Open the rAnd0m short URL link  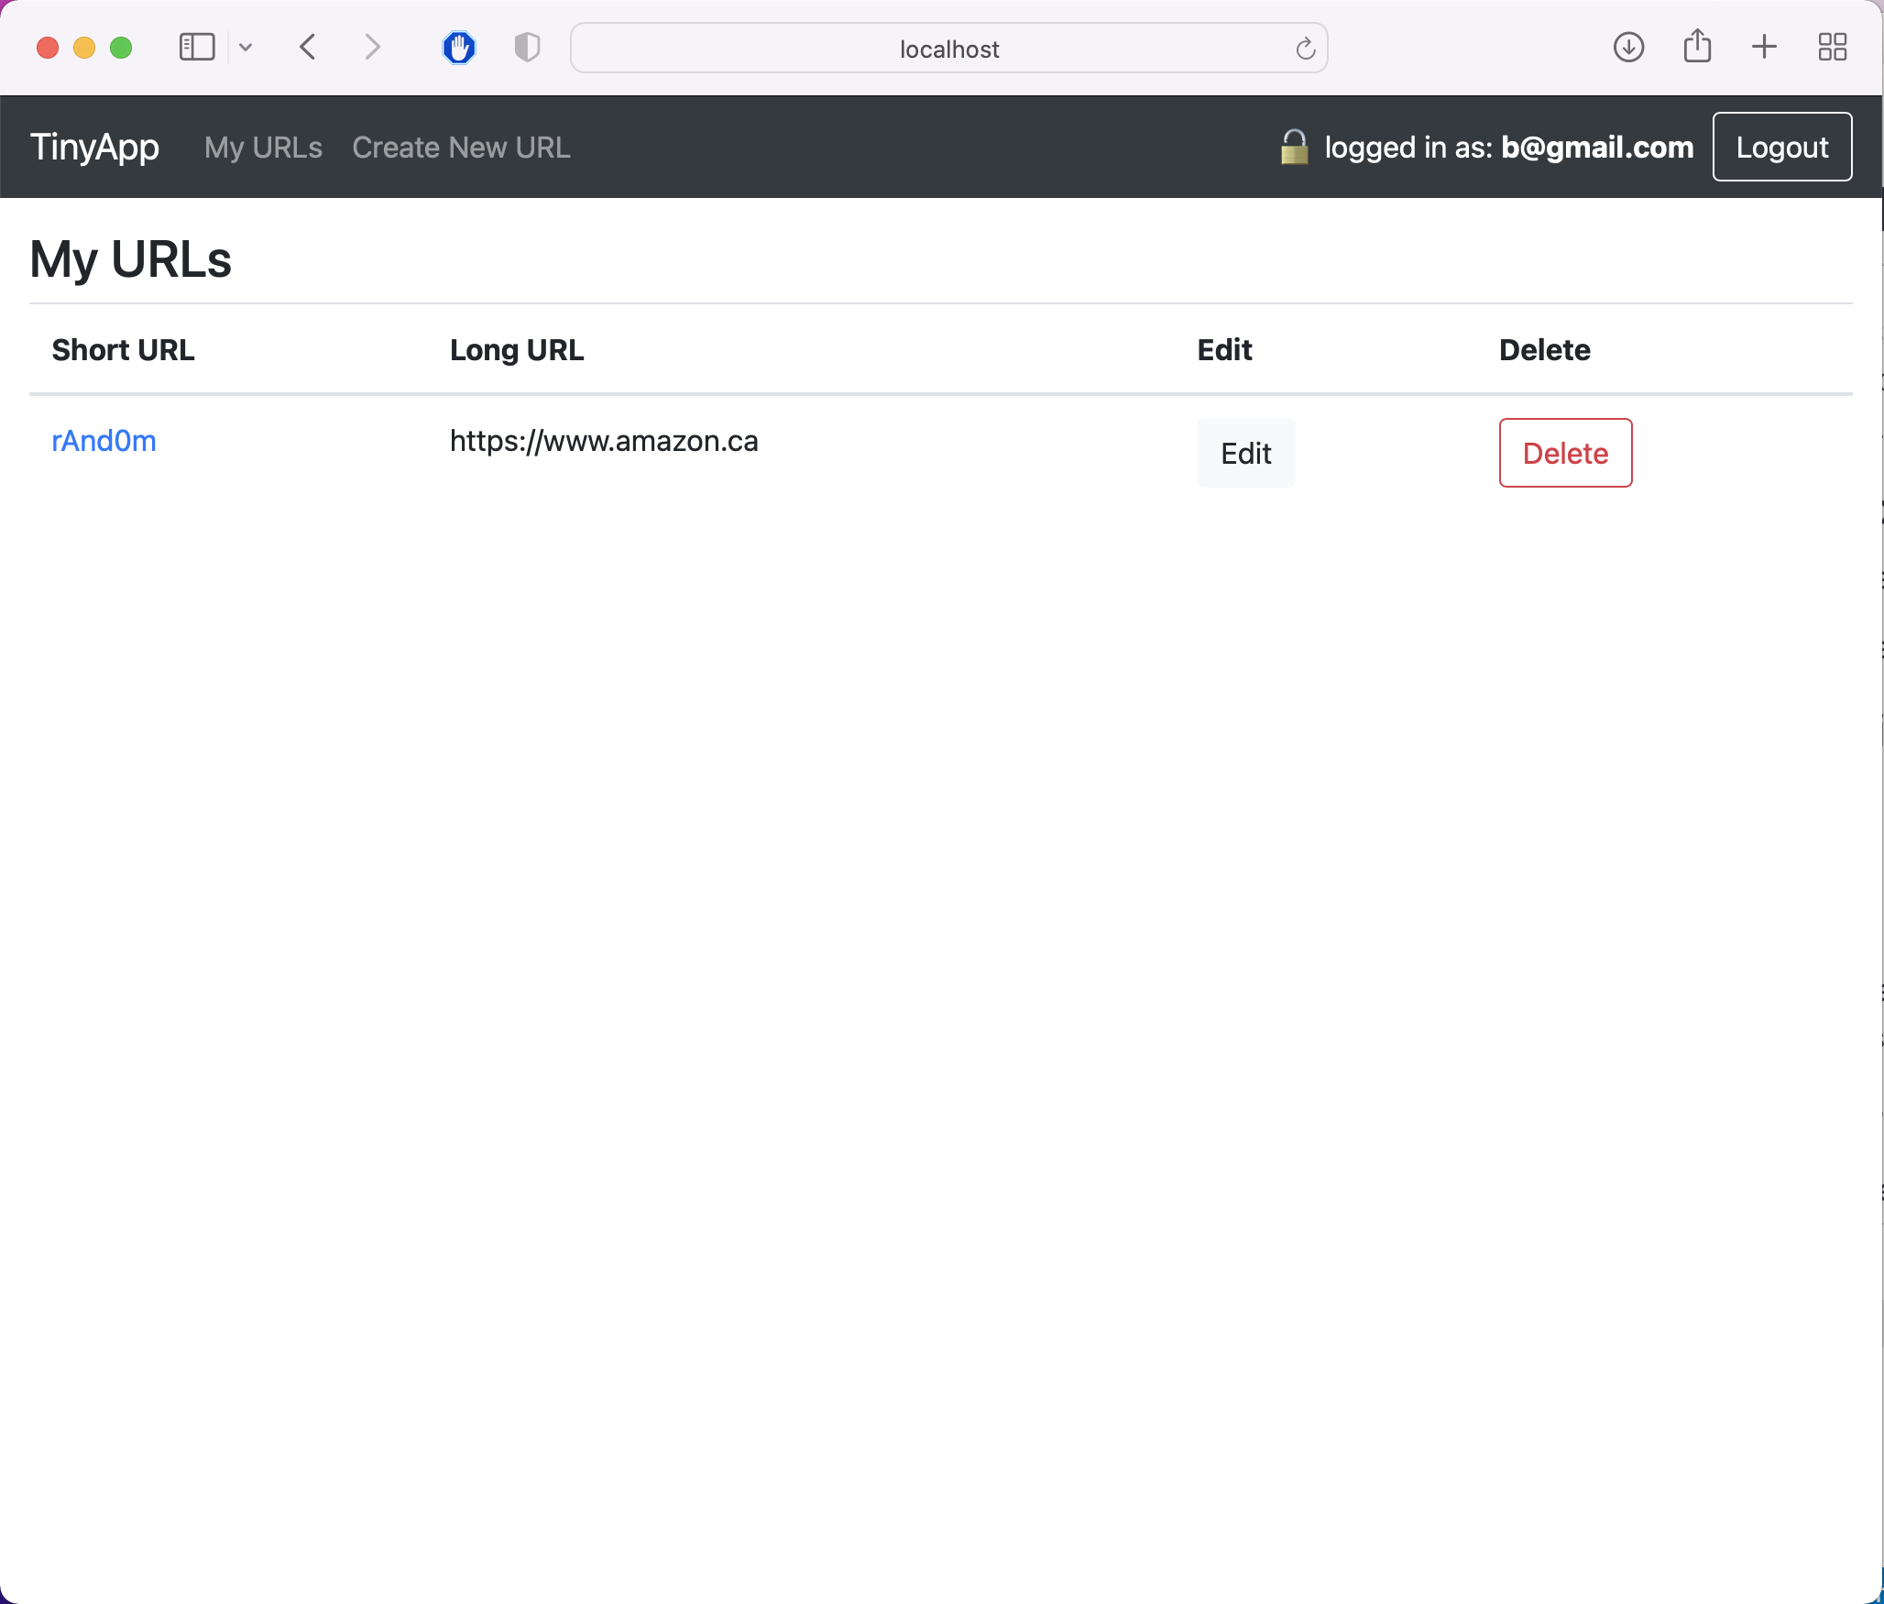104,441
